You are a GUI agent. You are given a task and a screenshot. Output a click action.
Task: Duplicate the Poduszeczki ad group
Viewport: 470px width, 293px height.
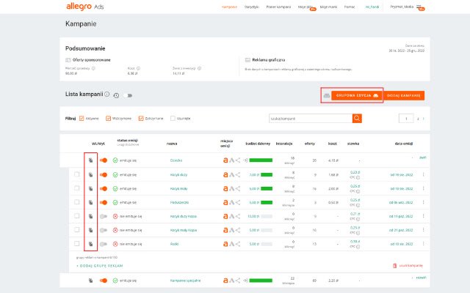(90, 202)
